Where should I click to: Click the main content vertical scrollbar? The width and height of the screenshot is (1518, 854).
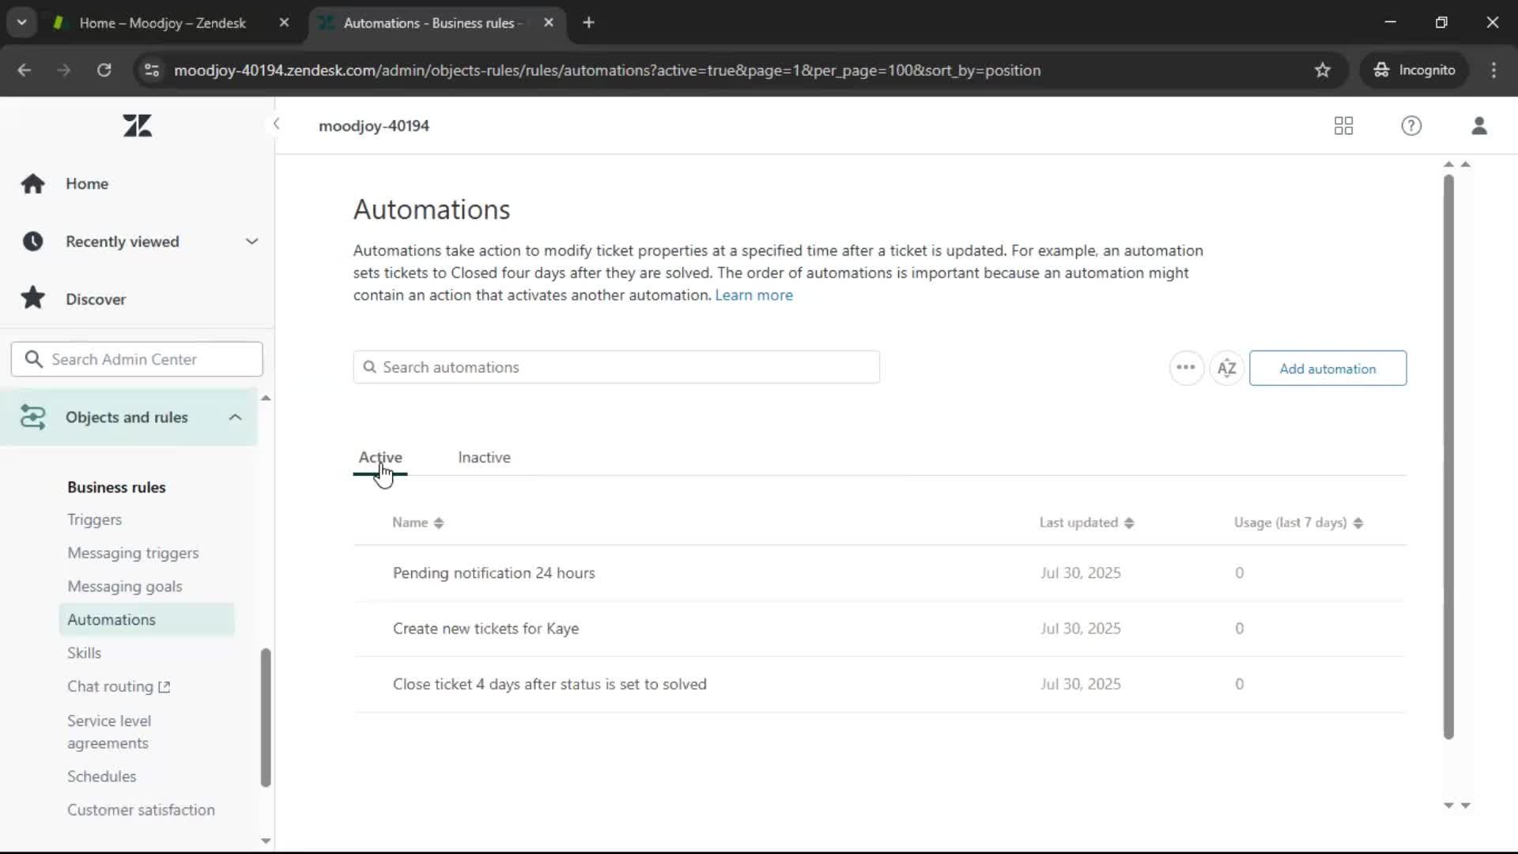(1448, 456)
